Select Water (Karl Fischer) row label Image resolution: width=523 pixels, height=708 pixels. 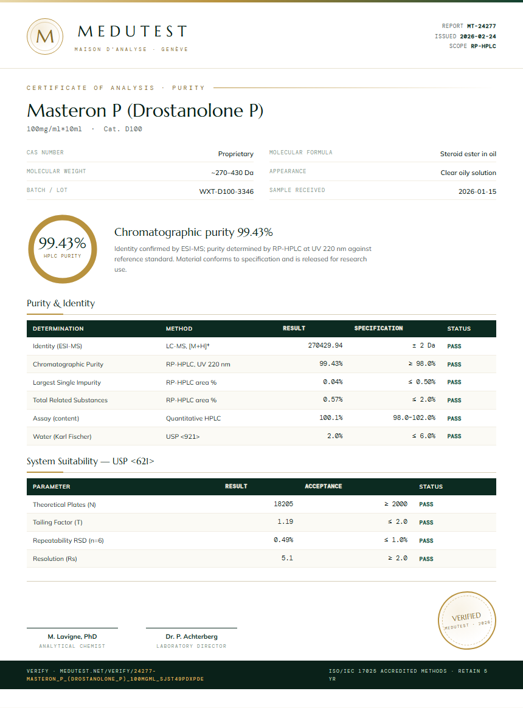[62, 436]
